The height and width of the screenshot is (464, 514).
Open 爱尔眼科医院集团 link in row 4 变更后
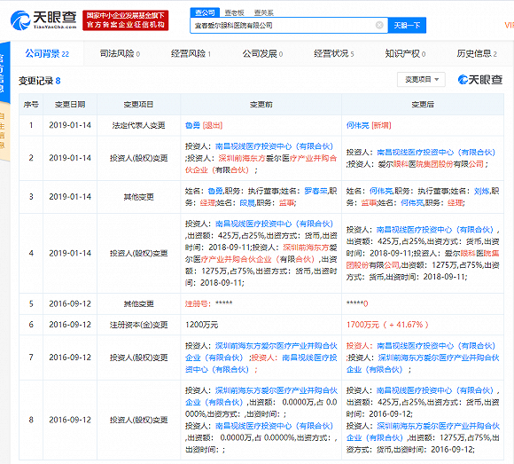click(x=423, y=259)
